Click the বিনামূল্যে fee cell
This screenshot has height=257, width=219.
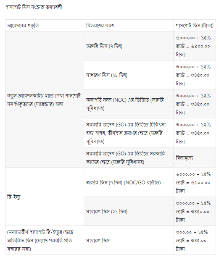195,157
